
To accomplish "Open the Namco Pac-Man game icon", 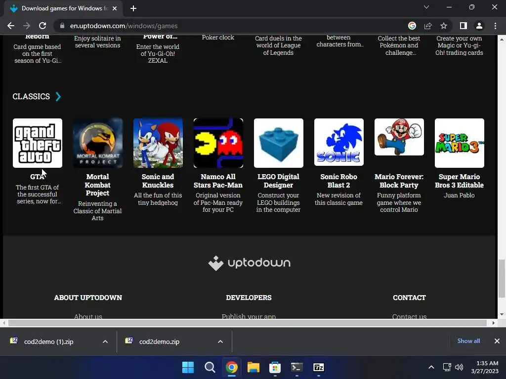I will (218, 143).
